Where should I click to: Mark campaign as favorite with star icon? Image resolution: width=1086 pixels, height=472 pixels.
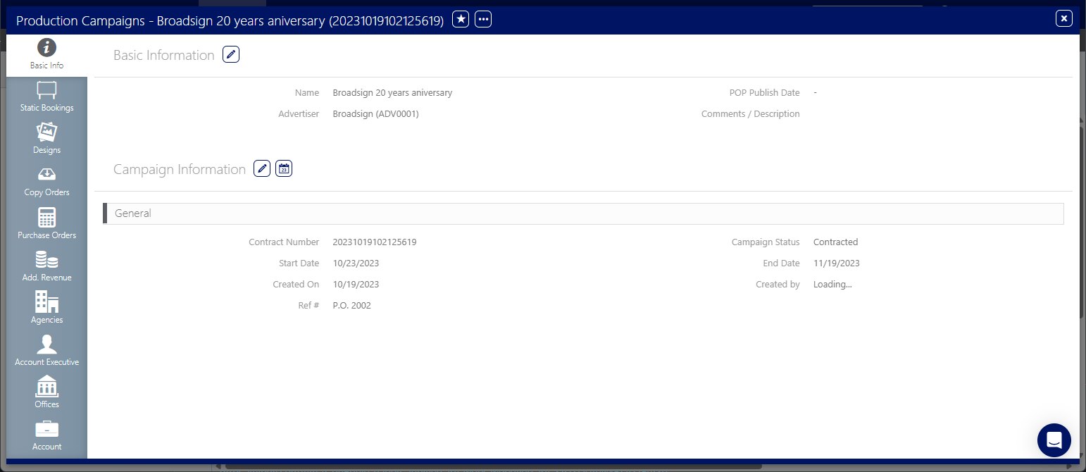(x=460, y=20)
